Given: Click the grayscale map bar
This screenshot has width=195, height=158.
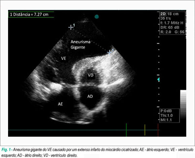Looking at the screenshot, I should (183, 104).
